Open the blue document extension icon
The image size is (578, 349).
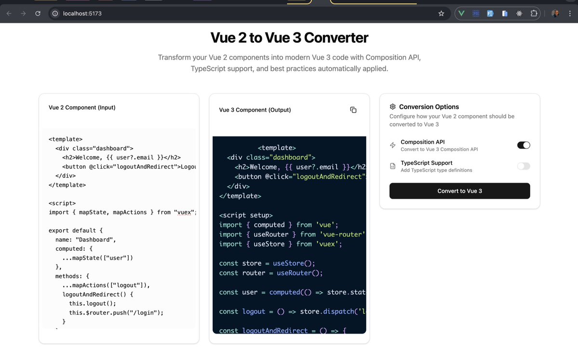(505, 13)
